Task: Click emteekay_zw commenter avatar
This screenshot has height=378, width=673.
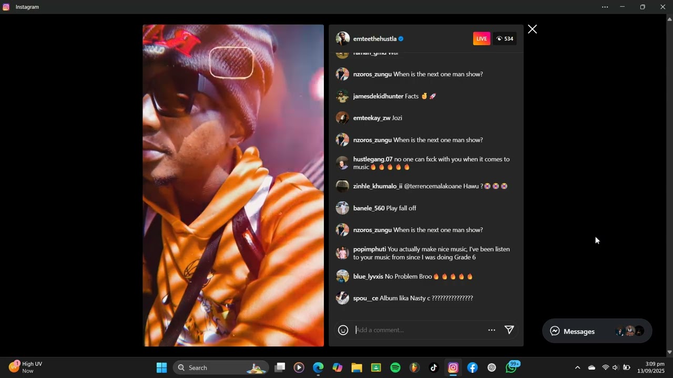Action: tap(342, 118)
